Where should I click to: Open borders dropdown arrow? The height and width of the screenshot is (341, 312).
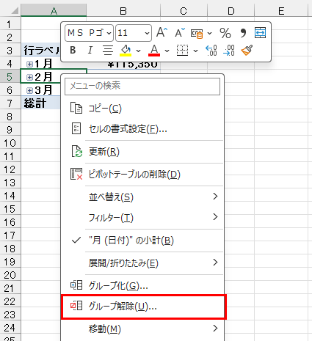pos(195,51)
